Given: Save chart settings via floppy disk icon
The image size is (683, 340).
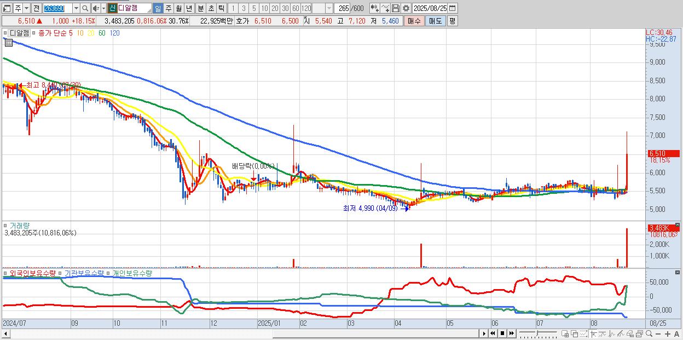Looking at the screenshot, I should pyautogui.click(x=396, y=8).
